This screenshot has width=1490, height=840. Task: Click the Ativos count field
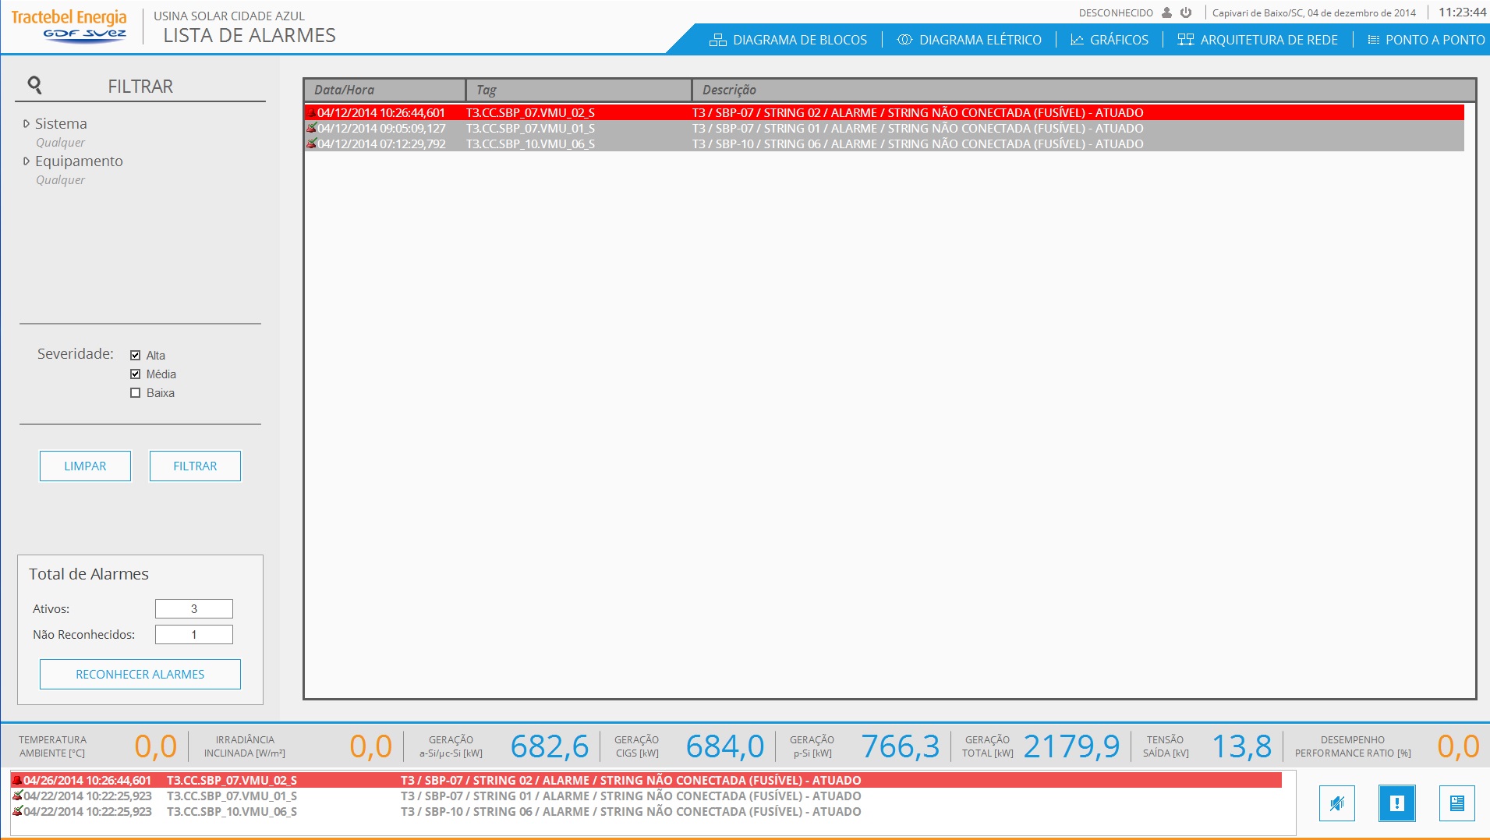click(x=194, y=608)
